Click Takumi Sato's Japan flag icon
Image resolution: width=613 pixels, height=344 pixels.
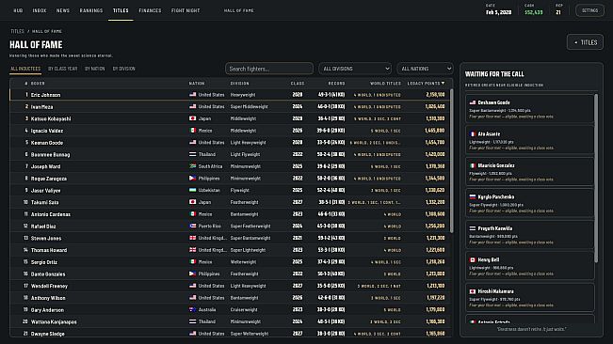pyautogui.click(x=193, y=202)
